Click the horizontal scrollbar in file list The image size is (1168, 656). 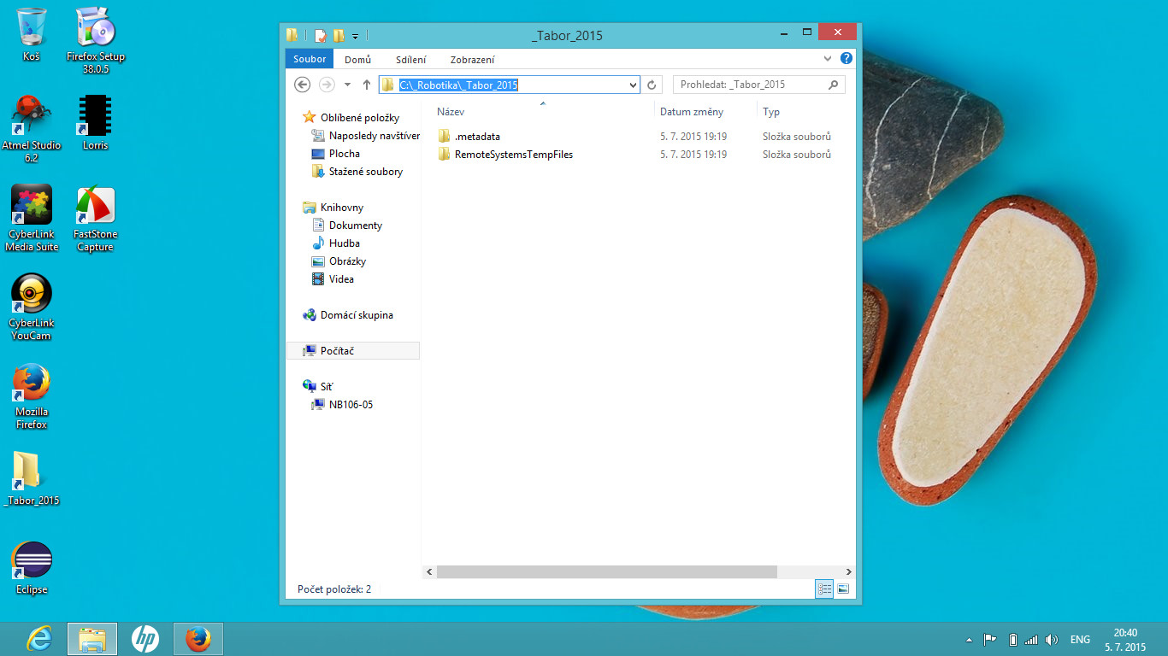tap(607, 571)
